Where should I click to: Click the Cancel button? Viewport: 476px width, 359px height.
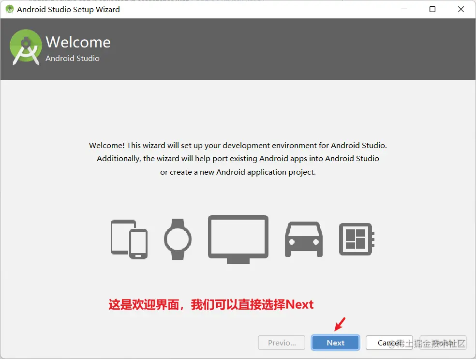coord(389,343)
